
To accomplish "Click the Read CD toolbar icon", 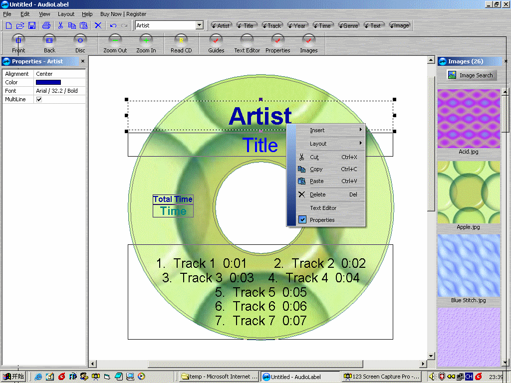I will [x=181, y=43].
